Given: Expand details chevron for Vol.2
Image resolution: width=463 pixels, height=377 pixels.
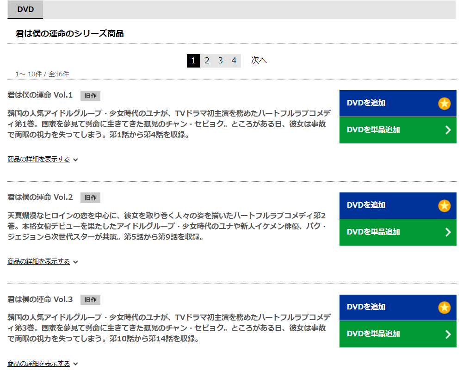Looking at the screenshot, I should tap(75, 262).
